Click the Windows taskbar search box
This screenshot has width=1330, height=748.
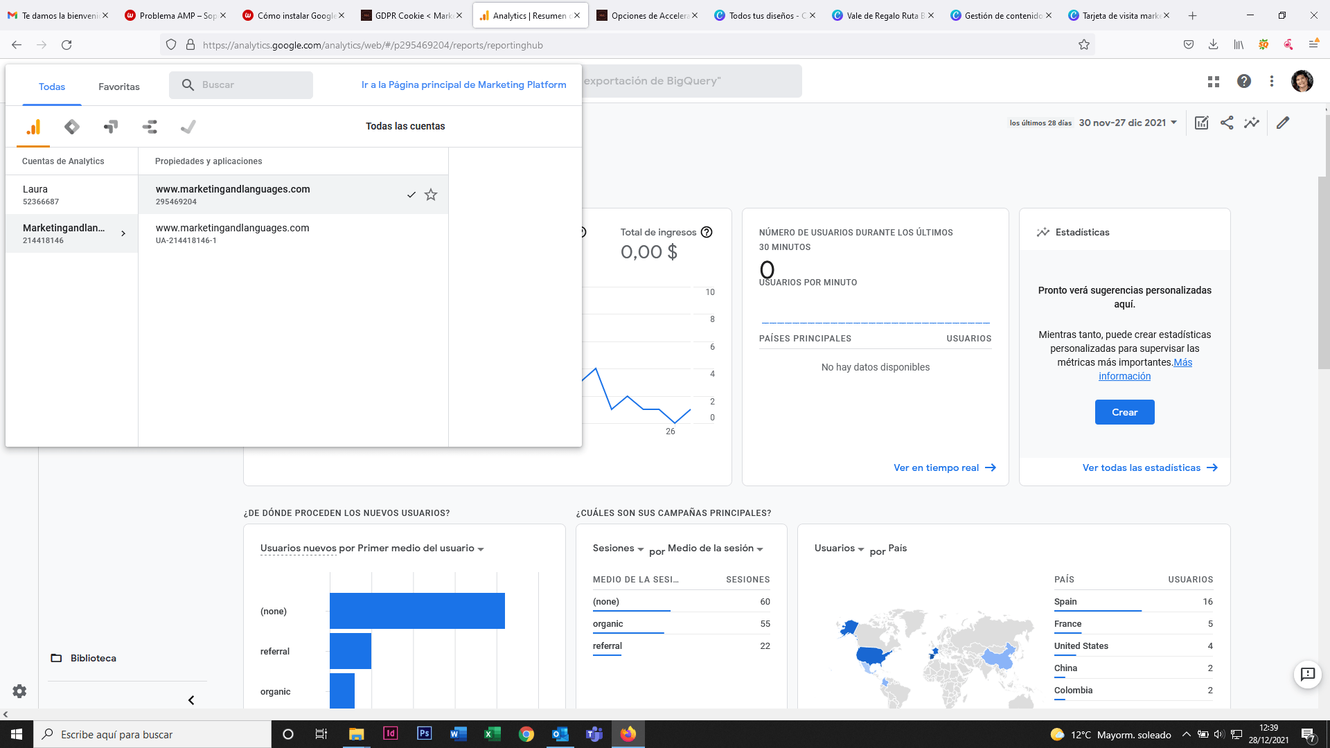tap(152, 734)
